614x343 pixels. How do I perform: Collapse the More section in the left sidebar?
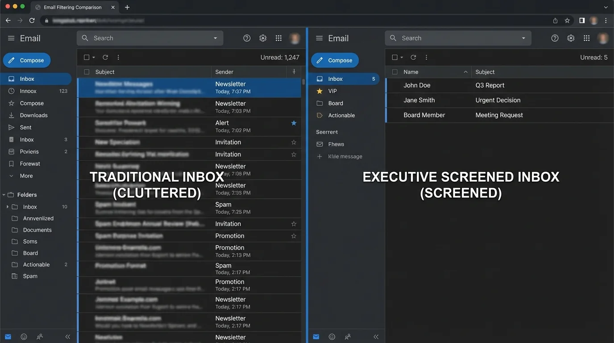click(12, 176)
